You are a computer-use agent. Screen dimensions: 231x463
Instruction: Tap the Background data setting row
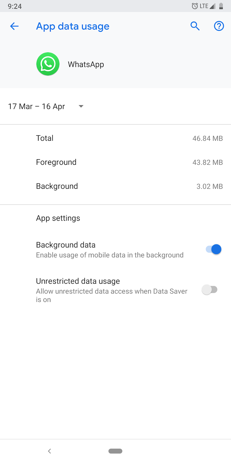pyautogui.click(x=115, y=250)
